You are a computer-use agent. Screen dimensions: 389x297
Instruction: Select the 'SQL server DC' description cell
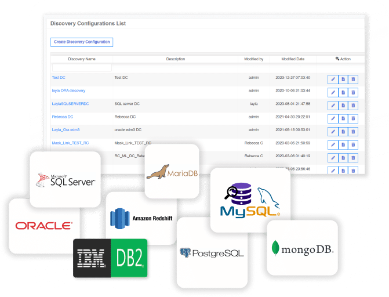127,104
